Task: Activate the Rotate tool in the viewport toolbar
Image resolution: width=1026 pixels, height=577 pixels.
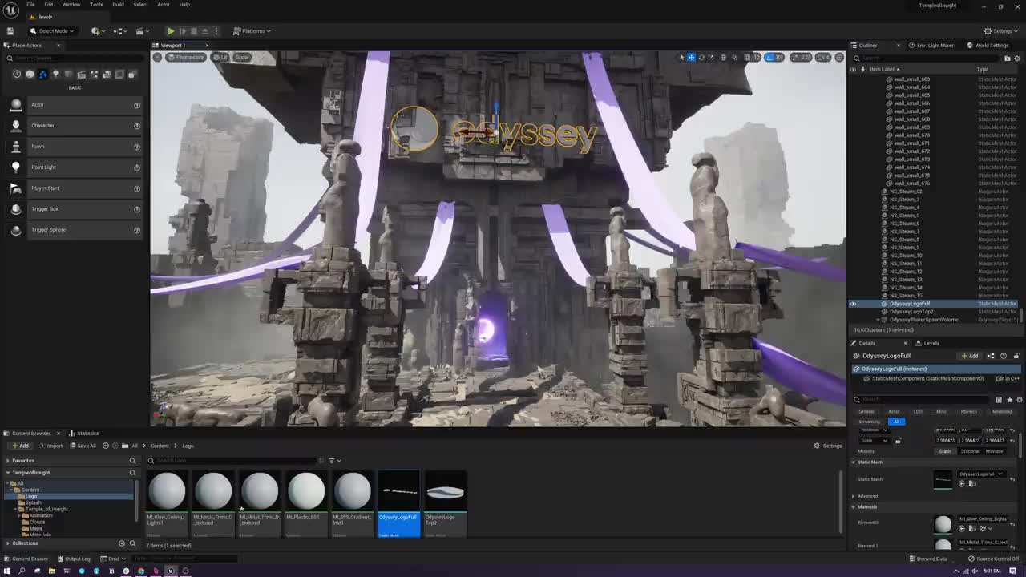Action: (701, 57)
